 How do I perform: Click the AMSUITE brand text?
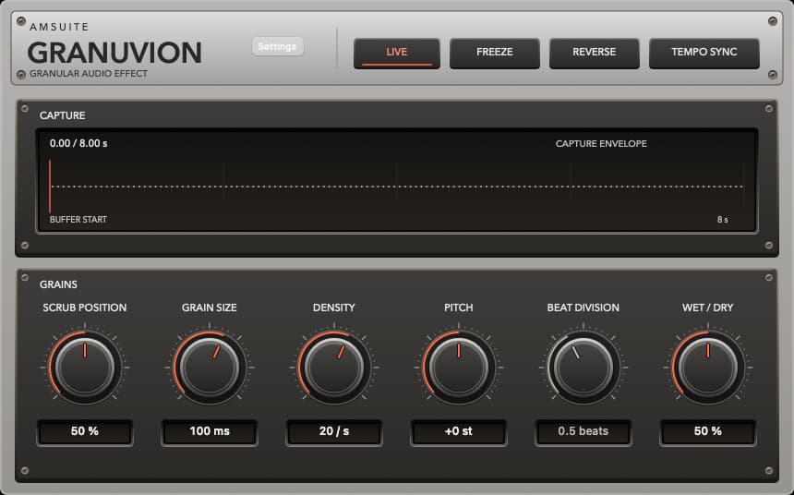59,27
